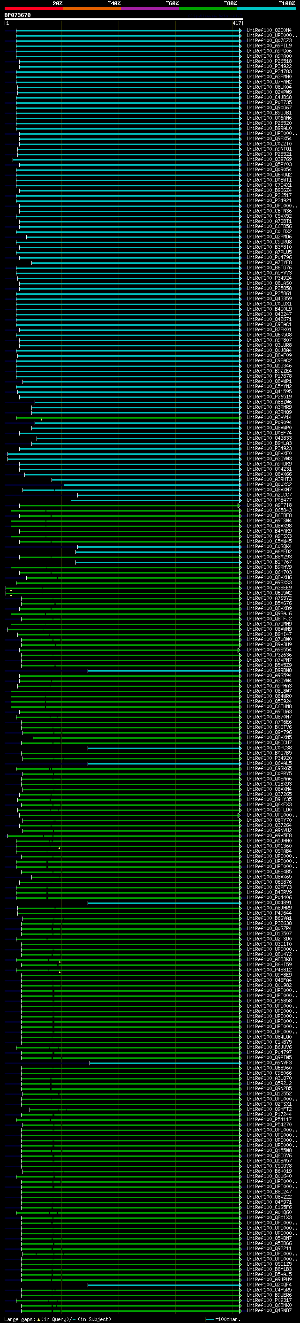Click the red 20% legend segment
Screen dimensions: 300x1323
click(33, 8)
